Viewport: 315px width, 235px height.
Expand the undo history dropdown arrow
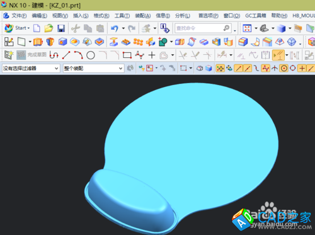point(123,28)
